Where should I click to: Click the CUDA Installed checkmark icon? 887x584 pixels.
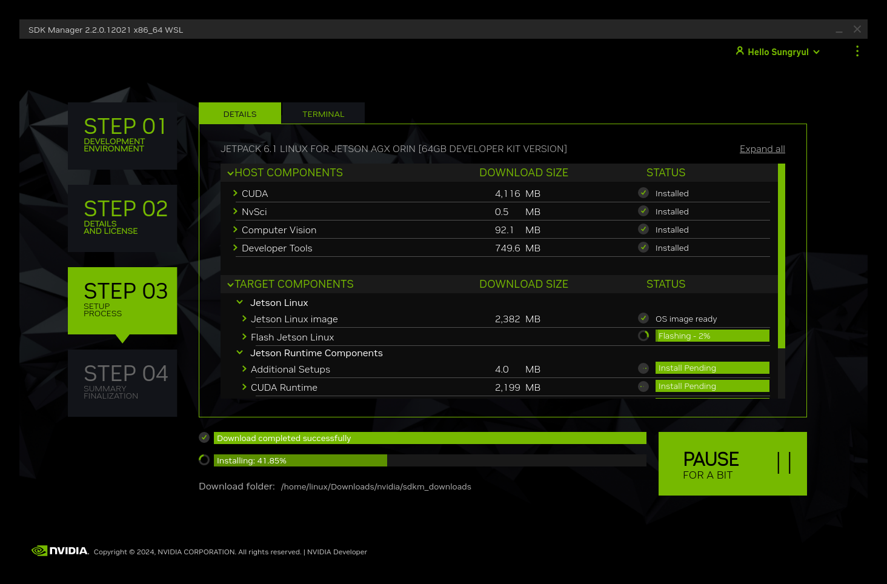click(643, 193)
